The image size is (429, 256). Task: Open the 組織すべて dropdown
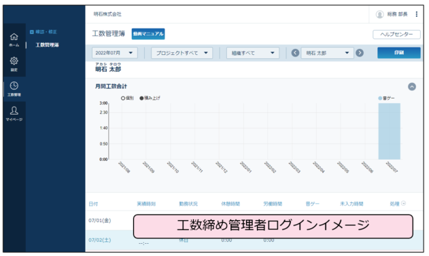click(252, 53)
